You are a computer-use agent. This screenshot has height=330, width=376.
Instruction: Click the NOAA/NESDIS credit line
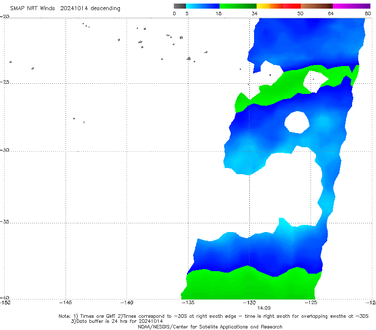(x=210, y=326)
